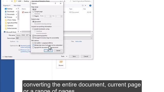Toggle Bitmap text when fonts not embedded
The image size is (164, 92).
pos(33,45)
